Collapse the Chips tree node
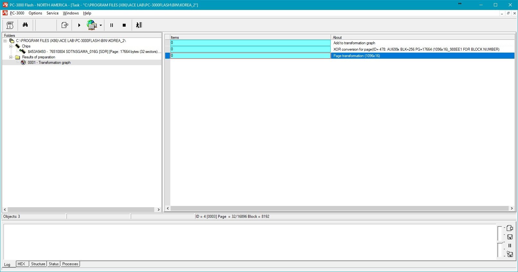This screenshot has width=518, height=272. (x=11, y=46)
